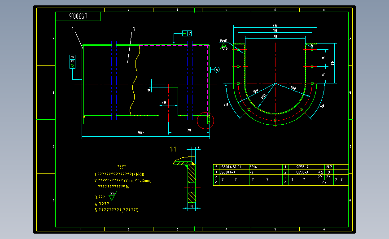This screenshot has height=239, width=389.
Task: Click the 391 dimension text
Action: coord(189,130)
